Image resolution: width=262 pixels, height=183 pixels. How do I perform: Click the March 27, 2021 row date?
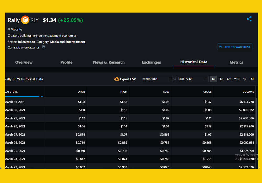point(15,134)
